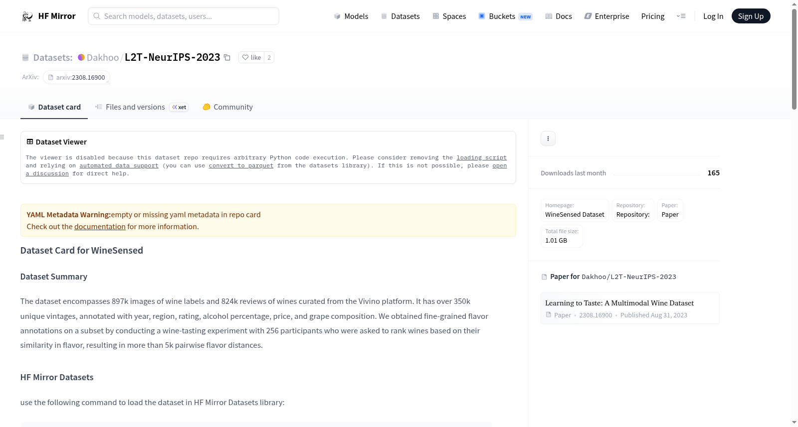
Task: Open the Paper link card
Action: tap(670, 210)
